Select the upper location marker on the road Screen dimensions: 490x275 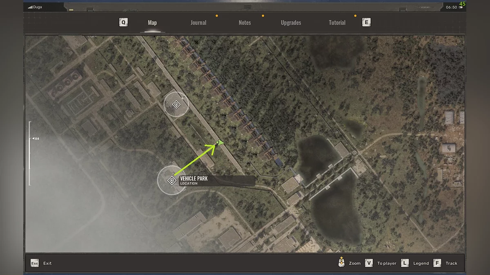(176, 104)
